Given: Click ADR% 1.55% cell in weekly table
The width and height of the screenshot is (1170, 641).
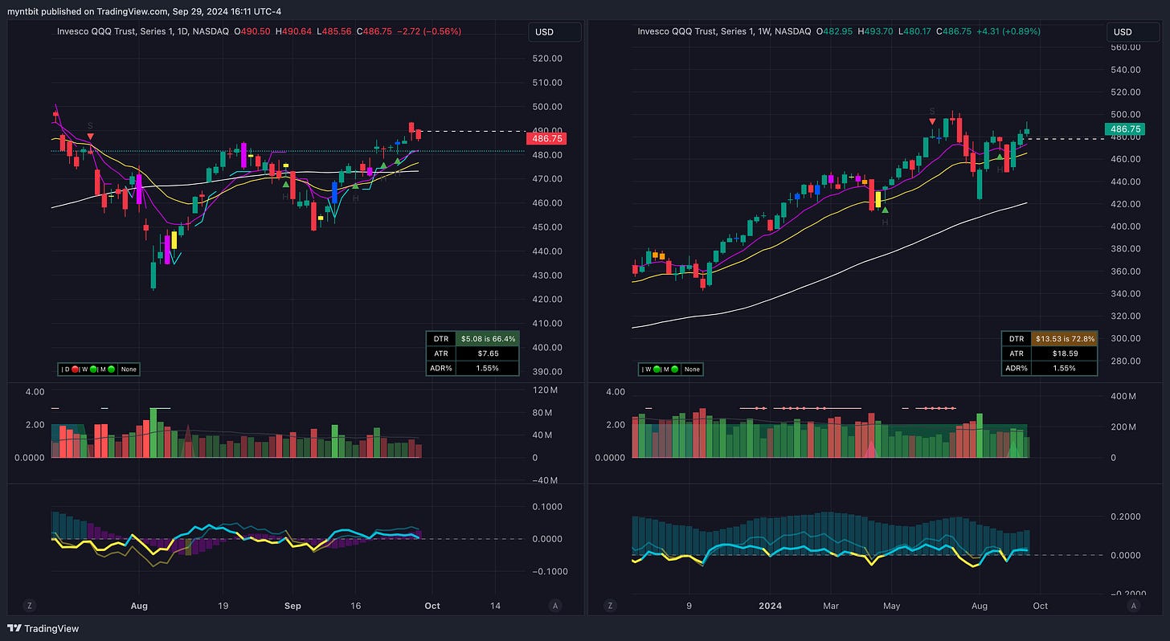Looking at the screenshot, I should click(x=1066, y=368).
